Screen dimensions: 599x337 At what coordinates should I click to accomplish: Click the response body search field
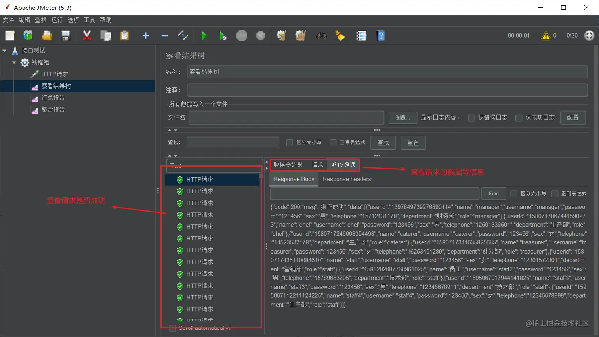point(374,194)
